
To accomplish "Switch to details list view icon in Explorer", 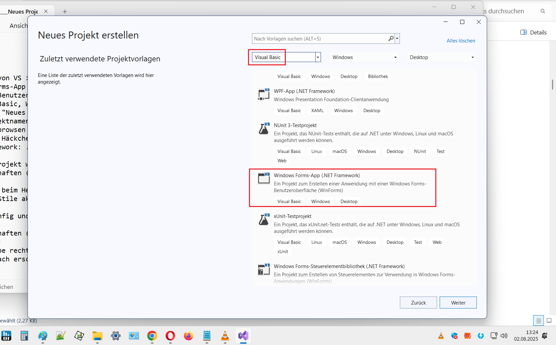I will (x=538, y=321).
